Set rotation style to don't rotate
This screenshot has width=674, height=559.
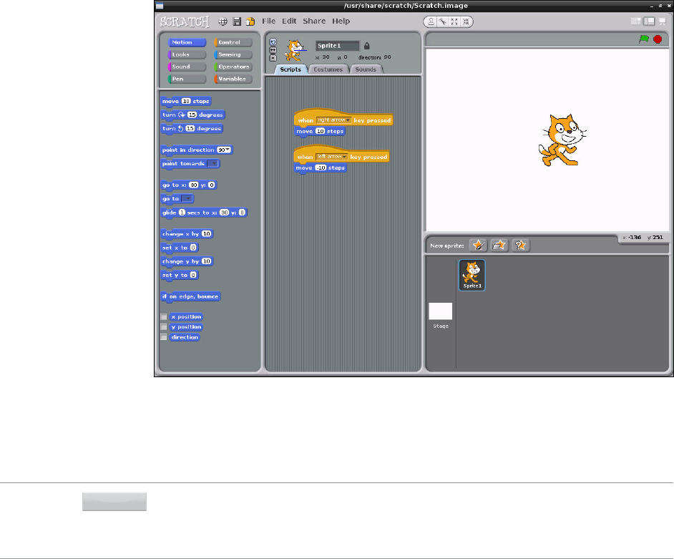(x=273, y=58)
